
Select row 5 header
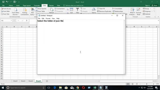(1, 38)
